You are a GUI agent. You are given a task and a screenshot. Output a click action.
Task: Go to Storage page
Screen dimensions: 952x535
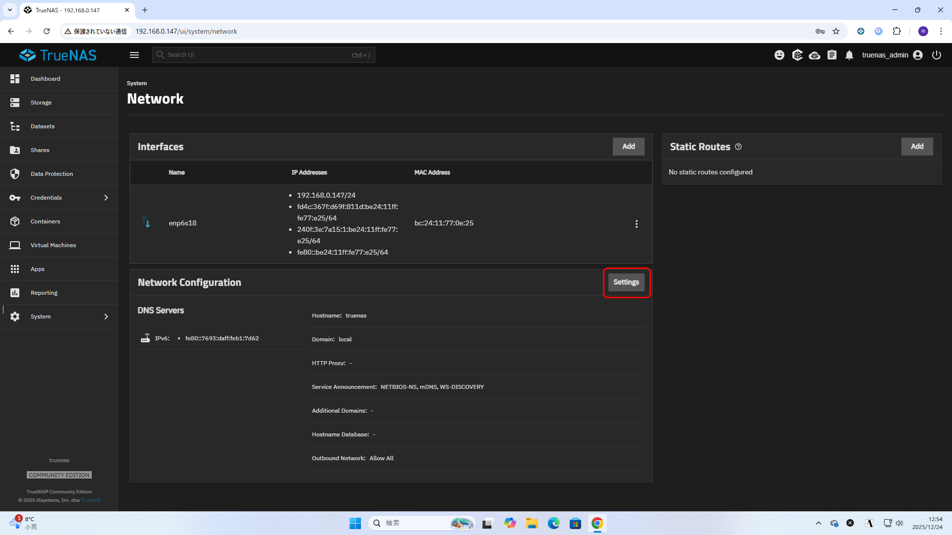click(x=41, y=103)
